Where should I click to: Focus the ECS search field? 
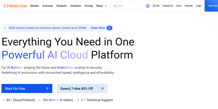(127, 6)
